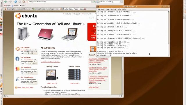Screen dimensions: 186x105
Task: Click the terminal window title bar icon
Action: coord(98,6)
